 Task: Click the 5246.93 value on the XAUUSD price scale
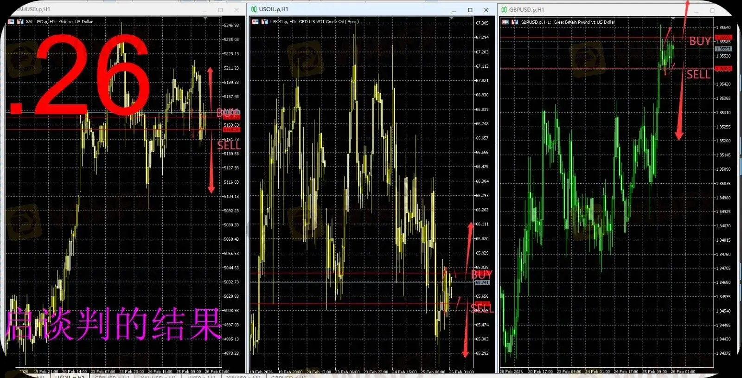click(x=231, y=26)
